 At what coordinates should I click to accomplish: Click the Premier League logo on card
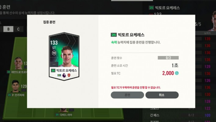point(64,75)
